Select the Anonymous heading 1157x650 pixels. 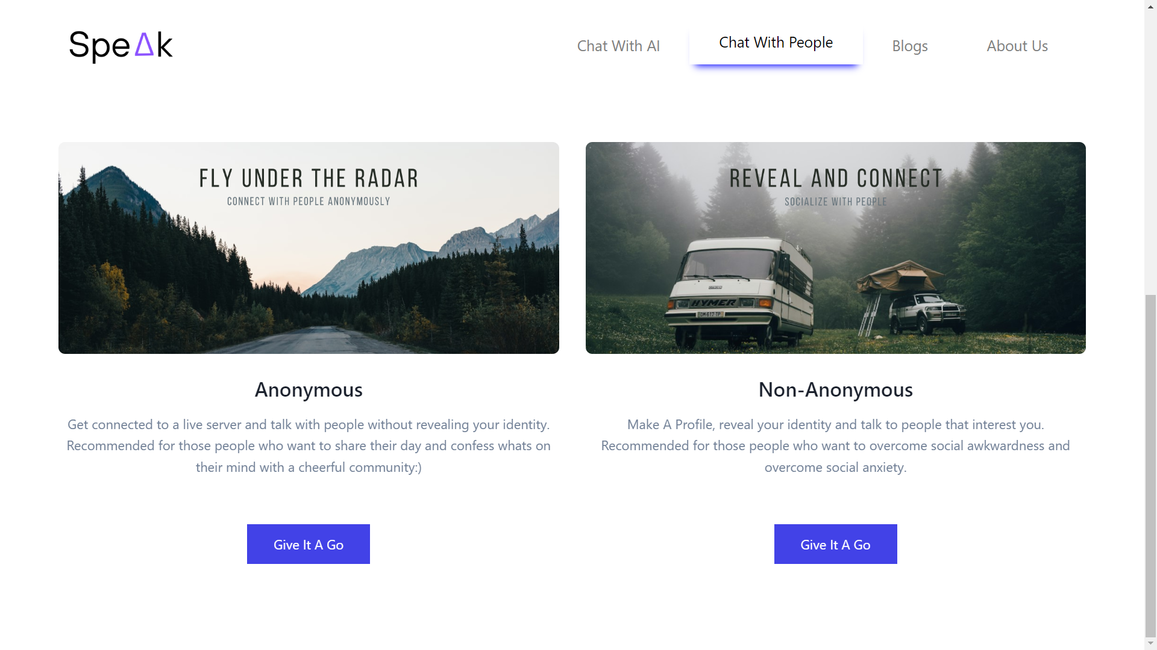coord(309,390)
